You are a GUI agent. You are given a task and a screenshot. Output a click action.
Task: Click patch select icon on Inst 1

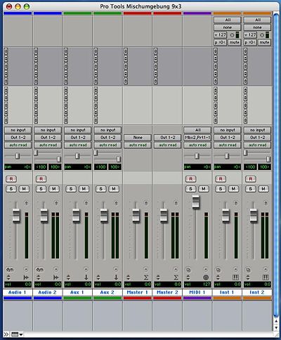(218, 270)
